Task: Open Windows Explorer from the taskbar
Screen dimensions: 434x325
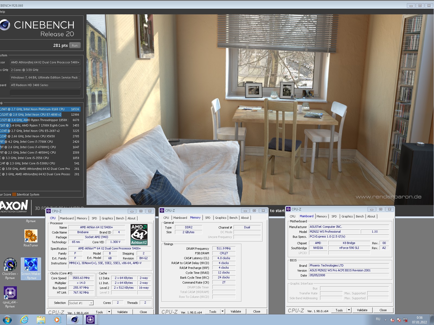Action: tap(41, 320)
